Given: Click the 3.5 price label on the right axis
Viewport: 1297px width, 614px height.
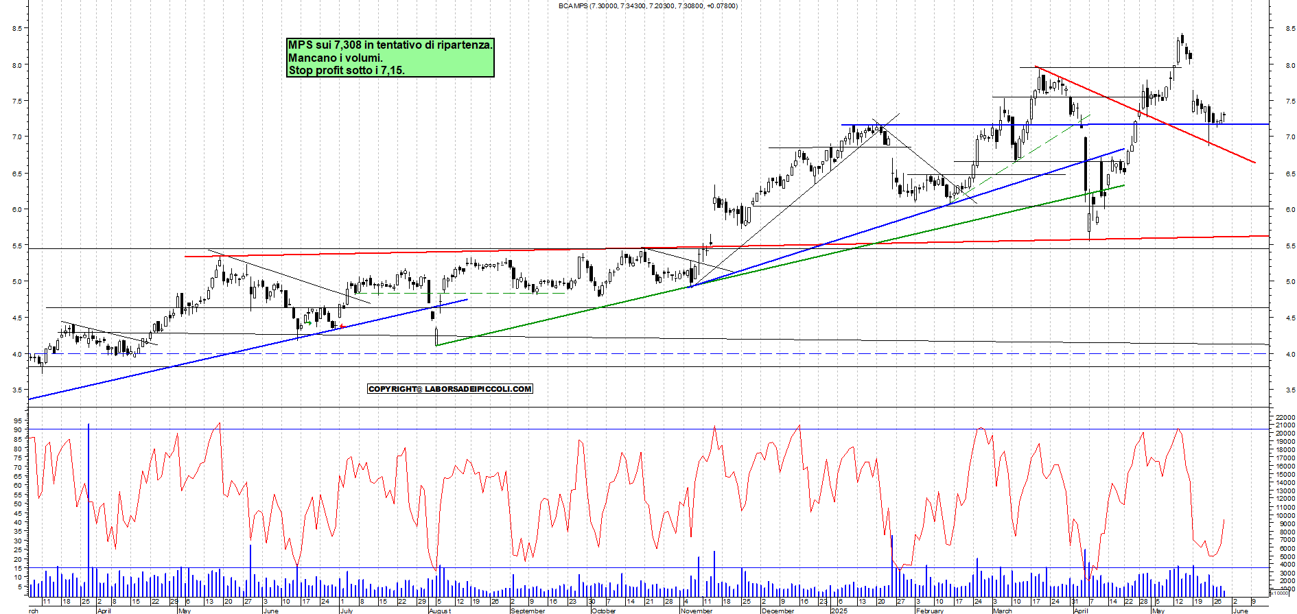Looking at the screenshot, I should click(x=1290, y=390).
